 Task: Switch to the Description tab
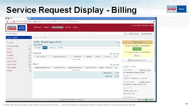(38, 48)
